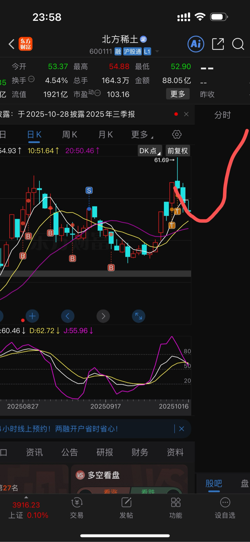
Task: Open the 研报 tab
Action: coord(105,452)
